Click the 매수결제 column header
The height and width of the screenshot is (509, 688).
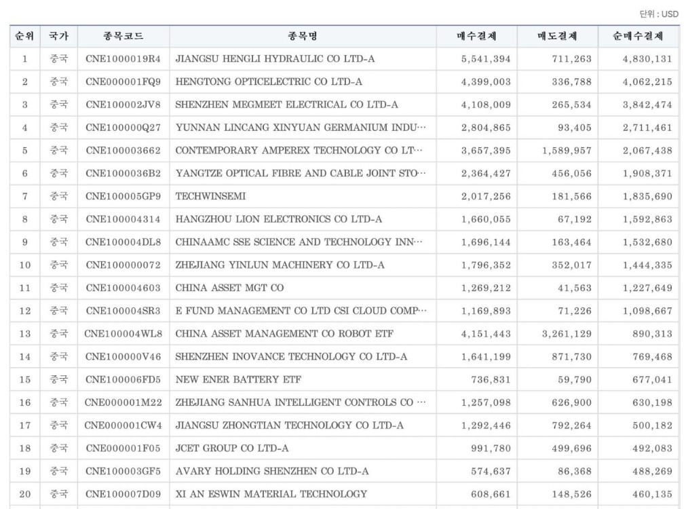click(476, 37)
